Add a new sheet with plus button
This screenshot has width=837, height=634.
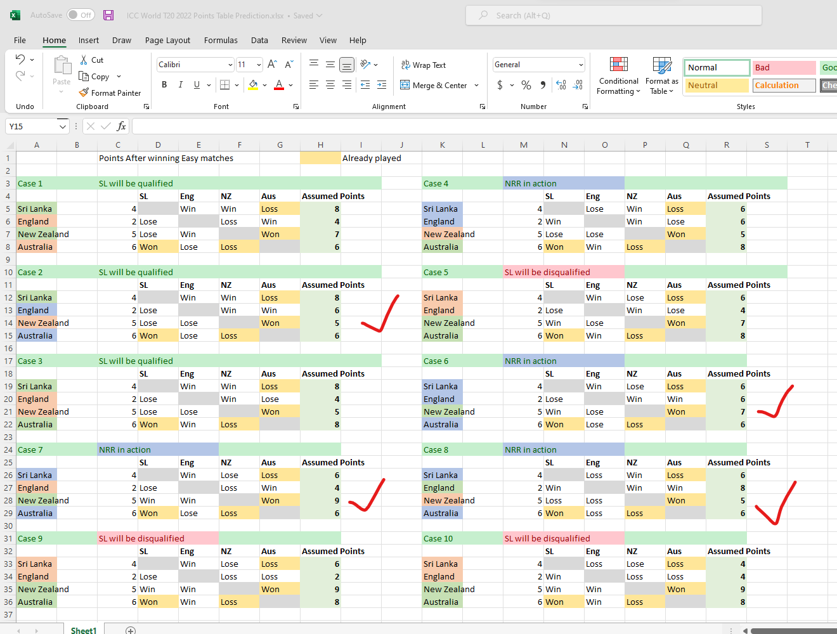coord(131,630)
